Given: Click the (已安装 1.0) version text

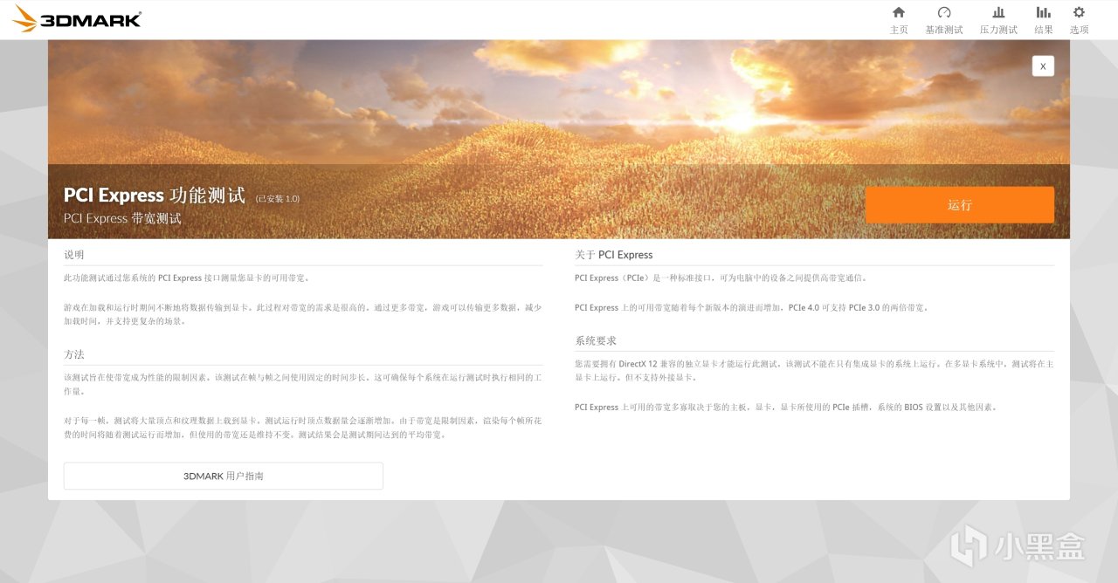Looking at the screenshot, I should (x=278, y=199).
